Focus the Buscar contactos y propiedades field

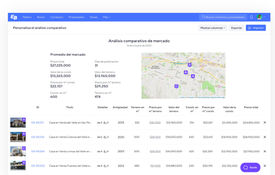tap(223, 17)
